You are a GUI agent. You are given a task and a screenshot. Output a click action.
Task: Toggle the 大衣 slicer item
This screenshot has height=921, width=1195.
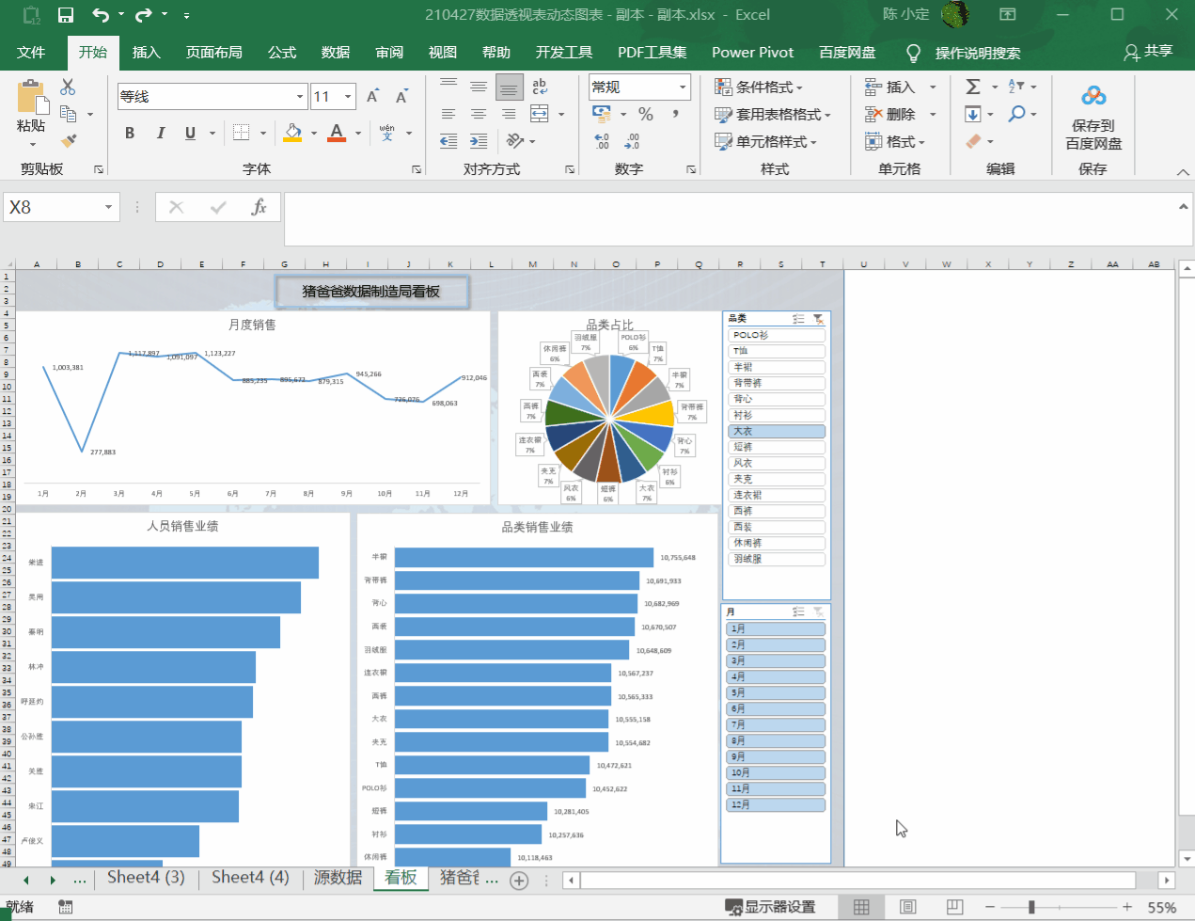pos(776,432)
